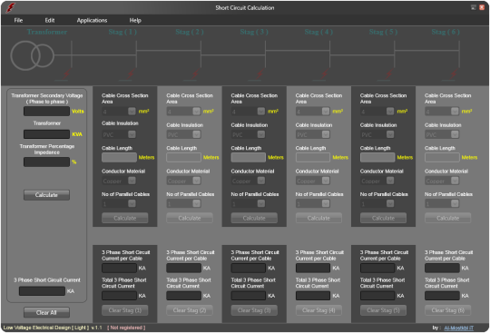
Task: Click Stag 3 Total 3 Phase Short Circuit output
Action: 249,296
